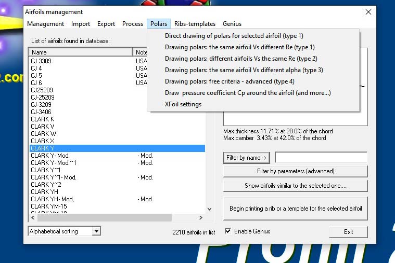Image resolution: width=395 pixels, height=263 pixels.
Task: Click the Filter by name button
Action: [x=246, y=158]
